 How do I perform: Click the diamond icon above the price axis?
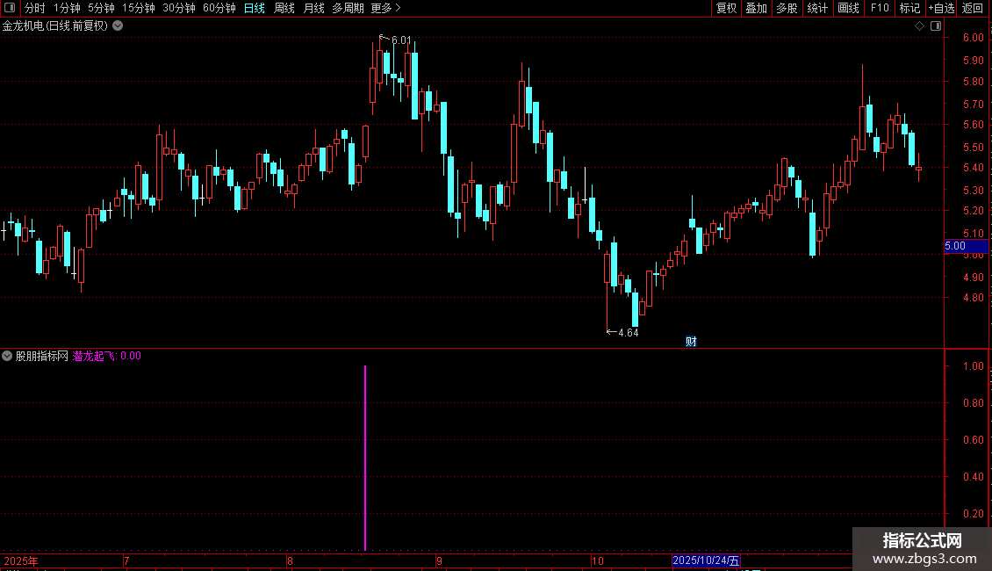click(920, 26)
